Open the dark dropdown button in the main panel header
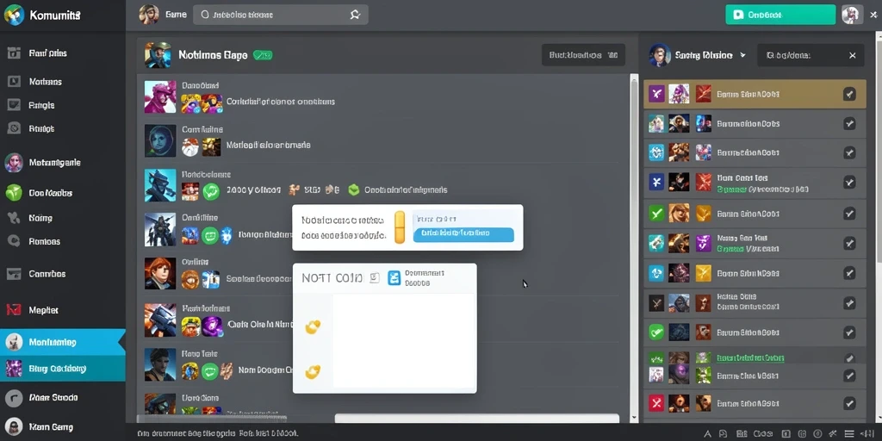The image size is (882, 441). (x=583, y=55)
